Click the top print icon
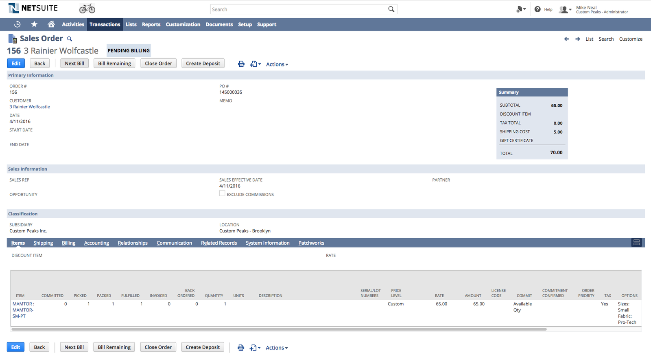Screen dimensions: 651x353 pyautogui.click(x=241, y=64)
